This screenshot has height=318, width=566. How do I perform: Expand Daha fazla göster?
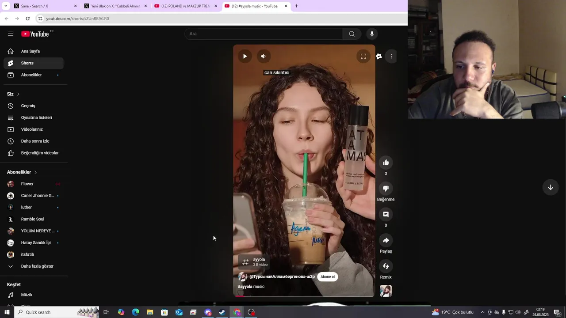click(34, 266)
